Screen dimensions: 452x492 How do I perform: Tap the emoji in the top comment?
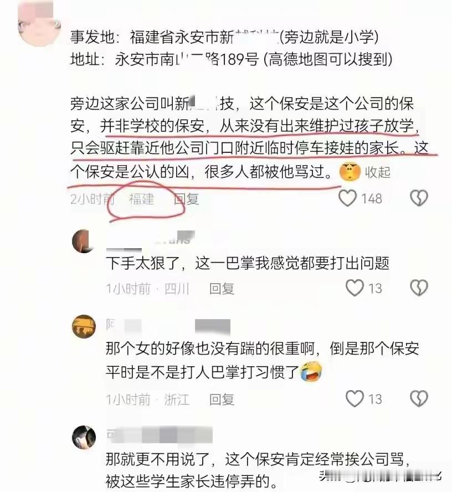click(x=350, y=171)
